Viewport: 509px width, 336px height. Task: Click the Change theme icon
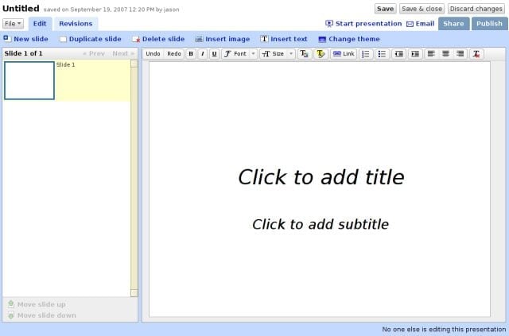click(322, 39)
